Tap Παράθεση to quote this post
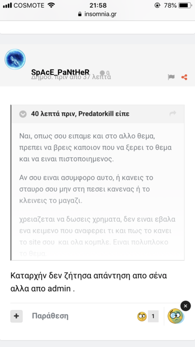This screenshot has width=195, height=347. click(50, 316)
